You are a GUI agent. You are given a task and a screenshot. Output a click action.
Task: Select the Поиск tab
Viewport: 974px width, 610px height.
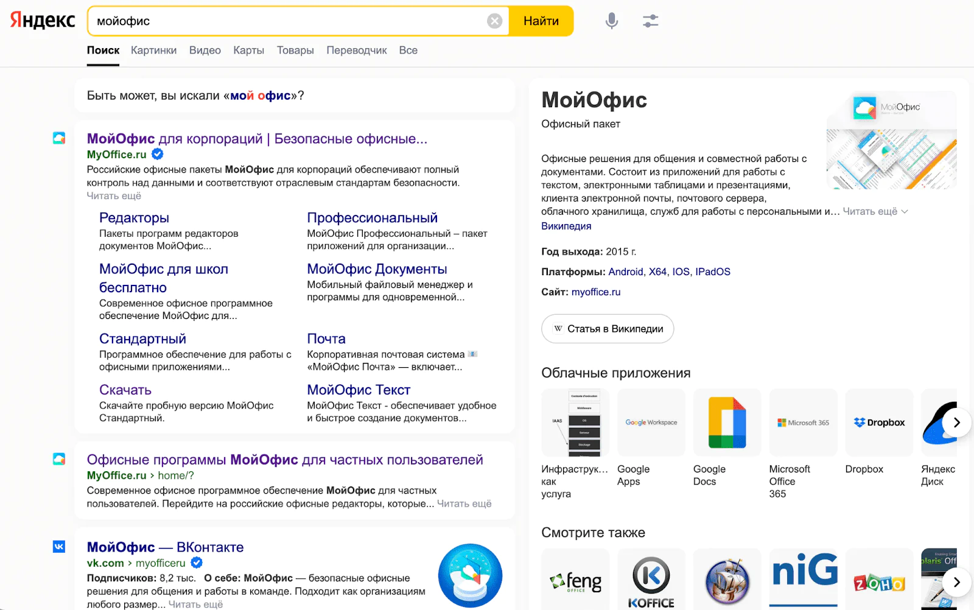tap(103, 51)
